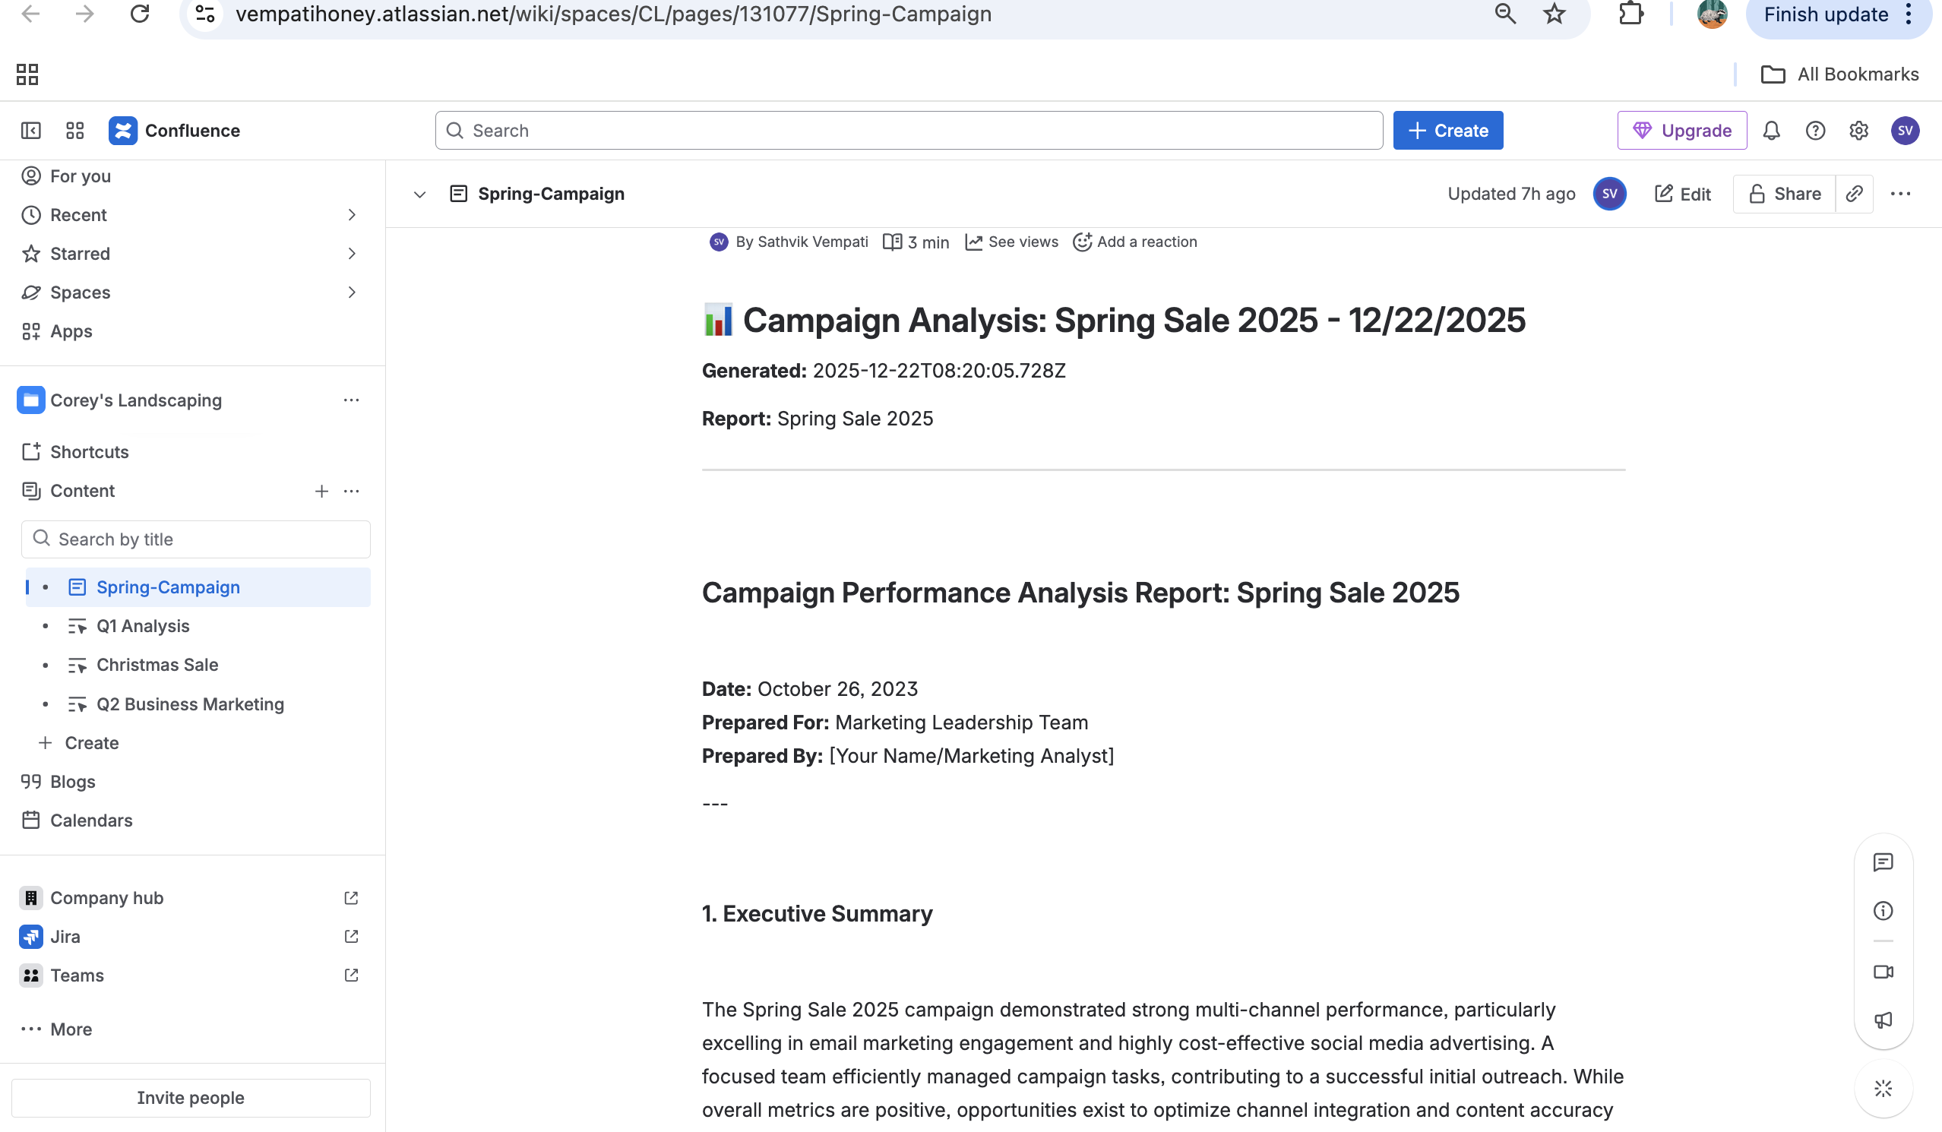
Task: Click the blue Create button
Action: point(1447,130)
